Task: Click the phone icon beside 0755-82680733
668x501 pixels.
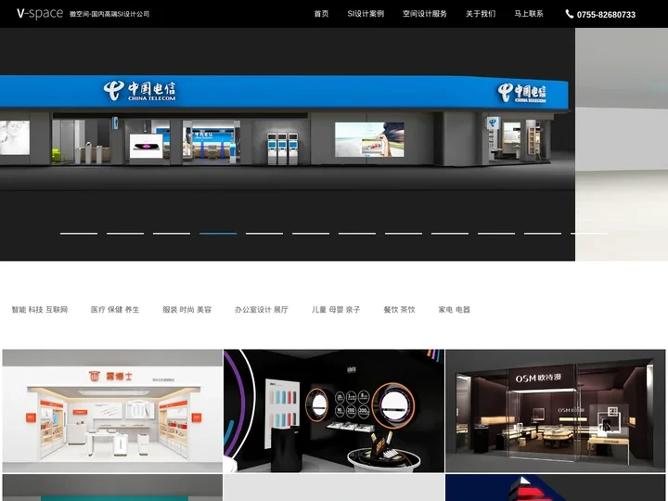Action: 569,14
